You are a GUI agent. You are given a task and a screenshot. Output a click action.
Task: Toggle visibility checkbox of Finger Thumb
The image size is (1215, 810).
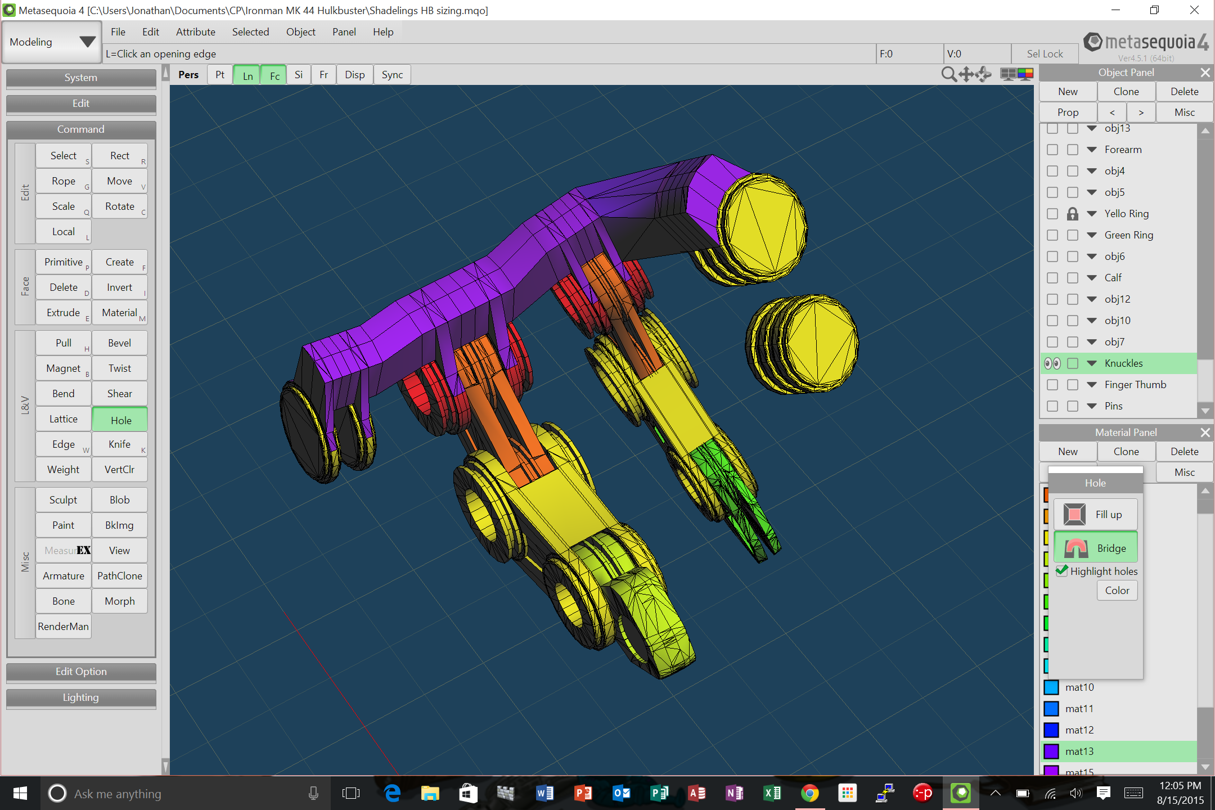point(1052,385)
